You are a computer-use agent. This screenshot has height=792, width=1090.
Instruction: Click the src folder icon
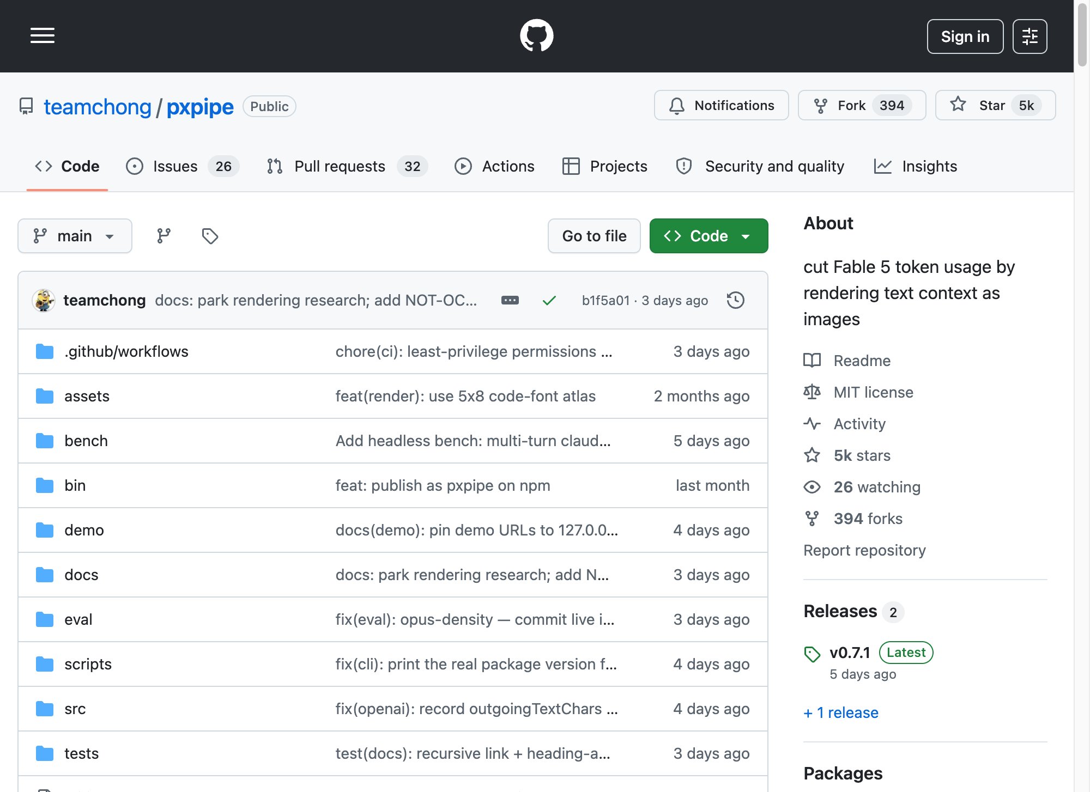tap(45, 709)
